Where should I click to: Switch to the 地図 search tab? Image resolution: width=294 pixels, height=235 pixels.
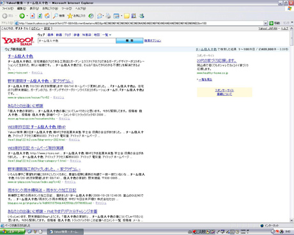tap(97, 34)
